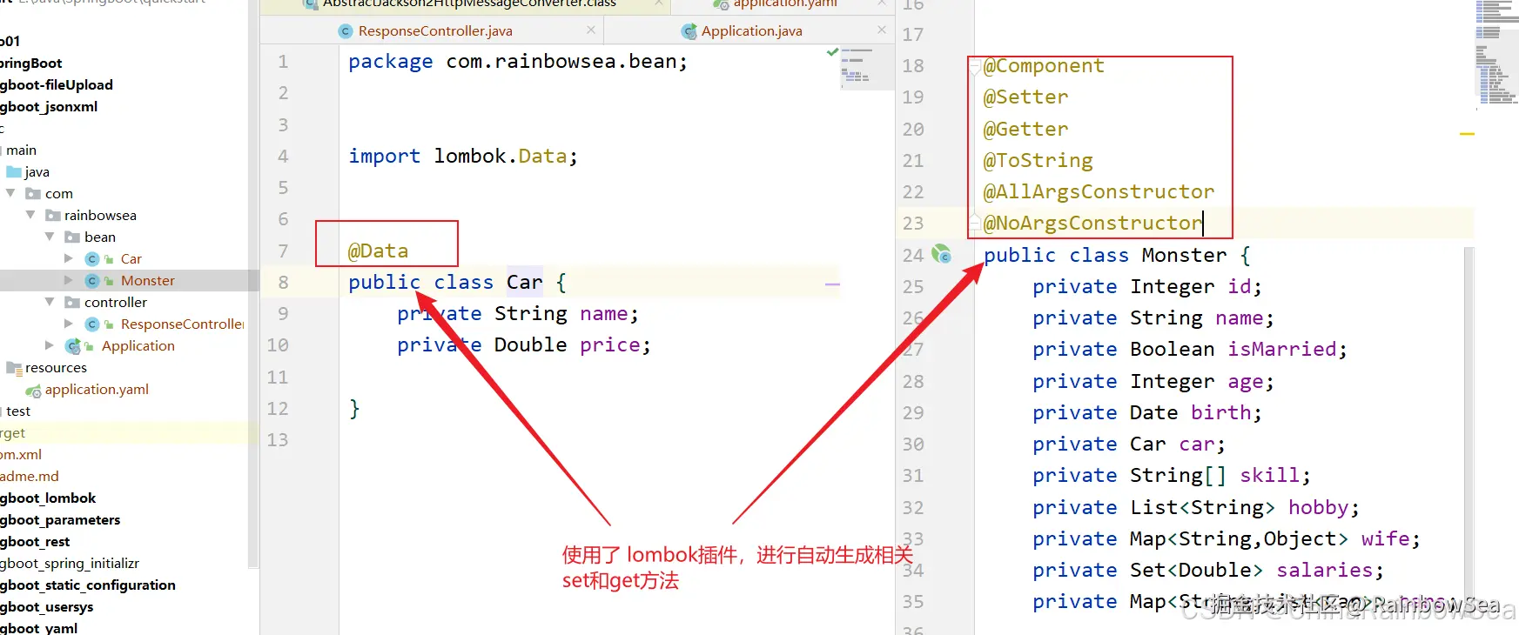
Task: Collapse the rainbowsea package
Action: 30,215
